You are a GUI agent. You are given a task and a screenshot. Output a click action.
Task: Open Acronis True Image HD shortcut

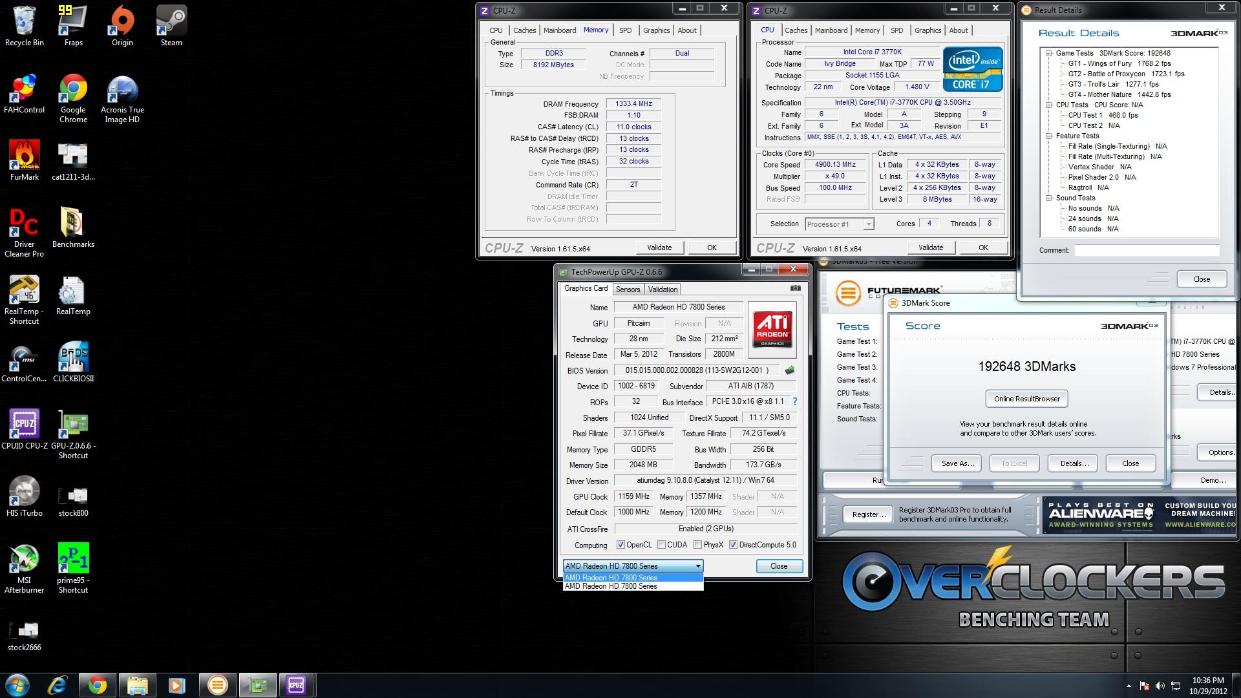click(122, 98)
